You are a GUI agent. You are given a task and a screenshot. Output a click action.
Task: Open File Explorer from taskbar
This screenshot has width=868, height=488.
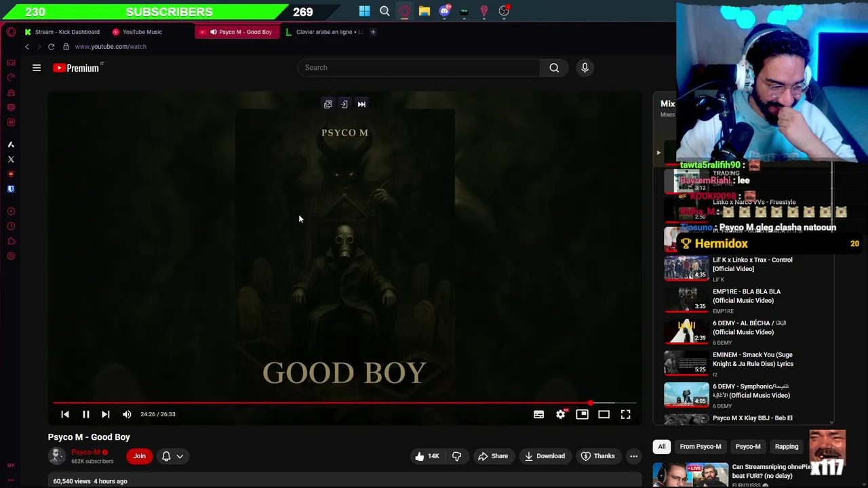425,11
